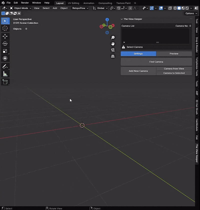Screen dimensions: 200x210
Task: Choose the Move tool
Action: (5, 36)
